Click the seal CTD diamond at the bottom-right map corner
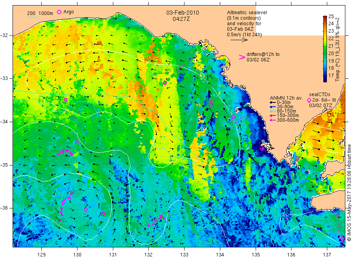The height and width of the screenshot is (260, 354). click(342, 238)
